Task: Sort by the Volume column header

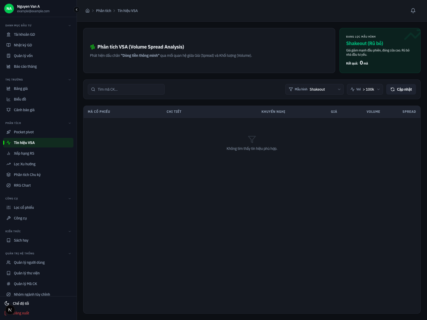Action: point(373,112)
